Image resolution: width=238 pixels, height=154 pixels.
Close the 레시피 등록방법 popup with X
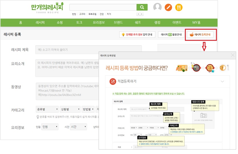[x=233, y=55]
